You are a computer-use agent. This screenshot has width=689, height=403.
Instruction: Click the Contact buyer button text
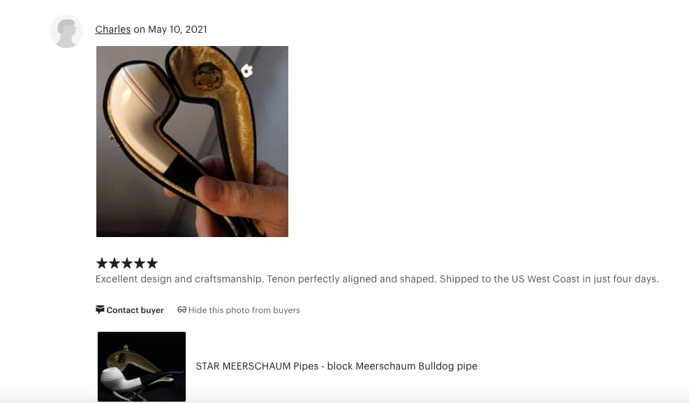(x=135, y=310)
